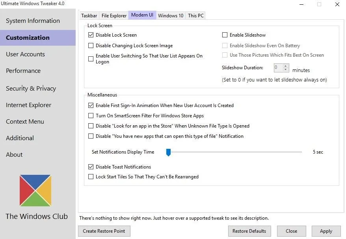The width and height of the screenshot is (346, 239).
Task: Select Customization in the sidebar
Action: (x=38, y=38)
